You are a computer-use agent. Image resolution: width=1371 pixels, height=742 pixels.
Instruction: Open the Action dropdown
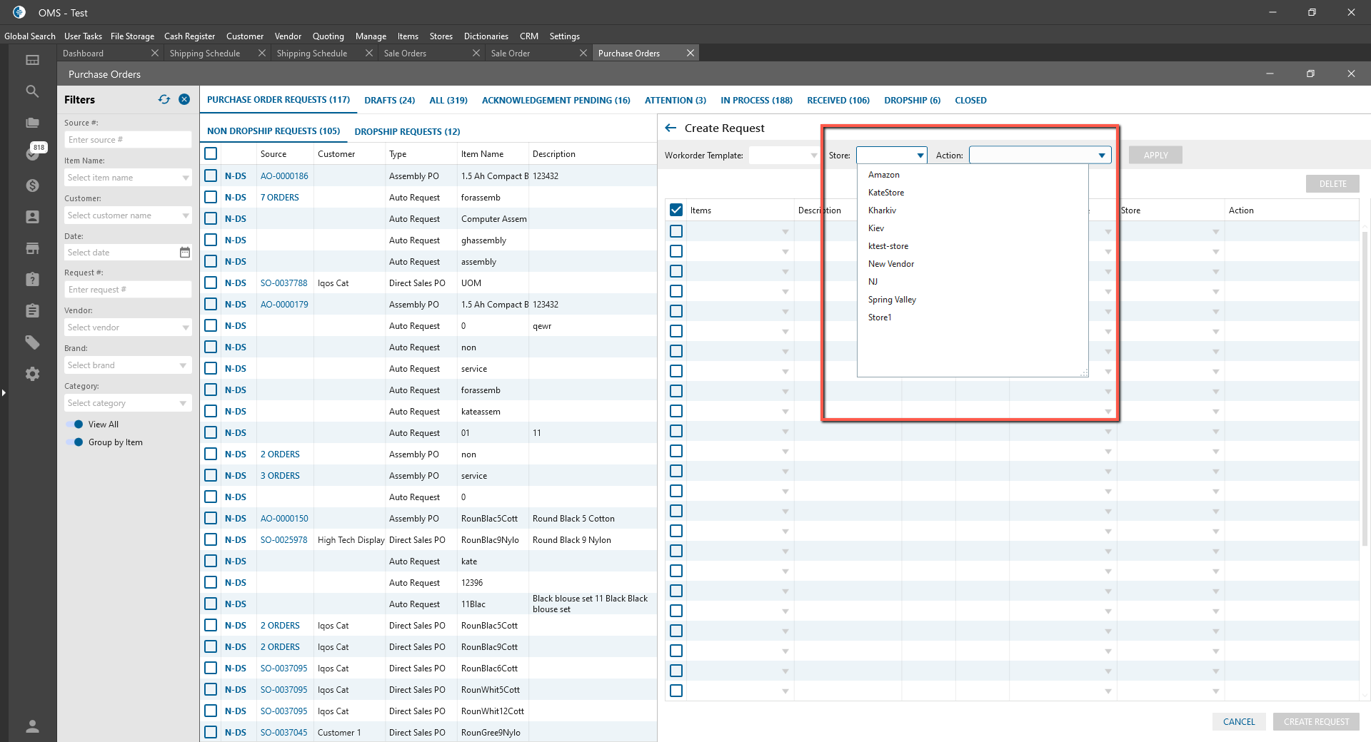coord(1102,156)
